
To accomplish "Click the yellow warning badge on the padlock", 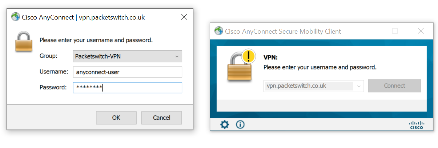I will [248, 56].
